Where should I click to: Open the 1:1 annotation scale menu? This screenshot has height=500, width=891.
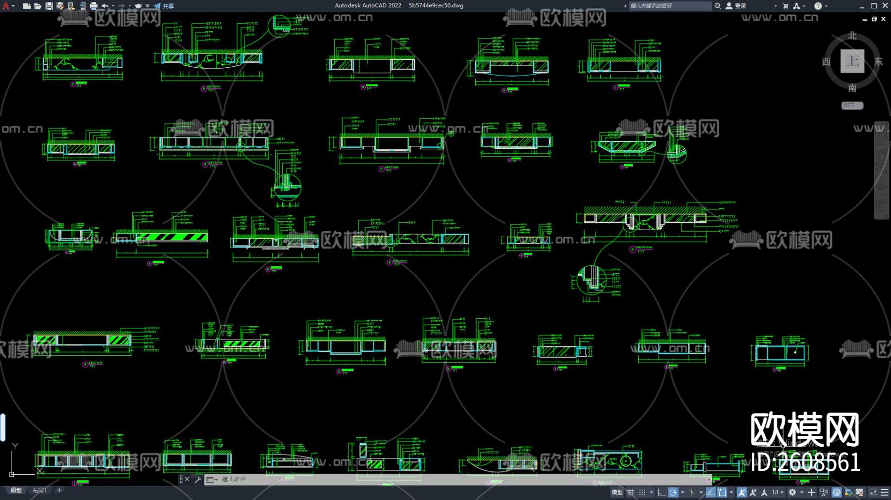pyautogui.click(x=777, y=493)
